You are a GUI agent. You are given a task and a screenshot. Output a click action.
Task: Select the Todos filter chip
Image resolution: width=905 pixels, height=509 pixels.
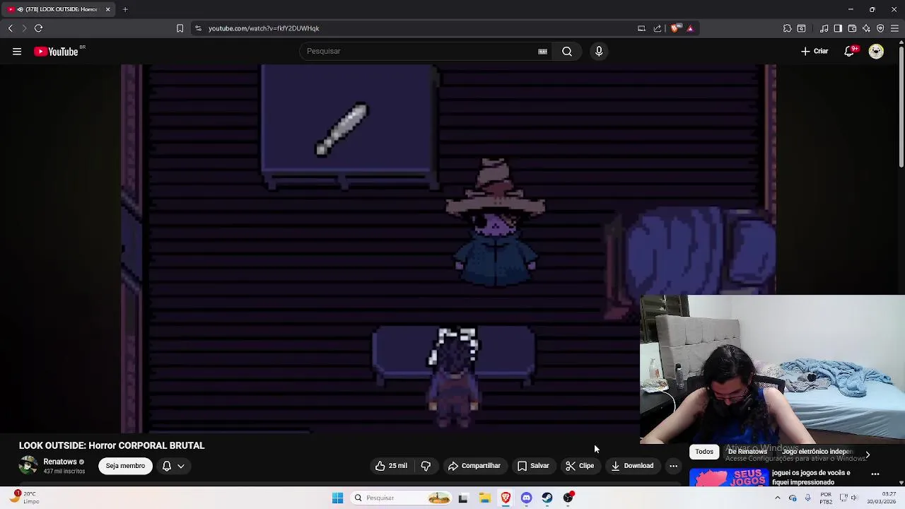[x=704, y=452]
